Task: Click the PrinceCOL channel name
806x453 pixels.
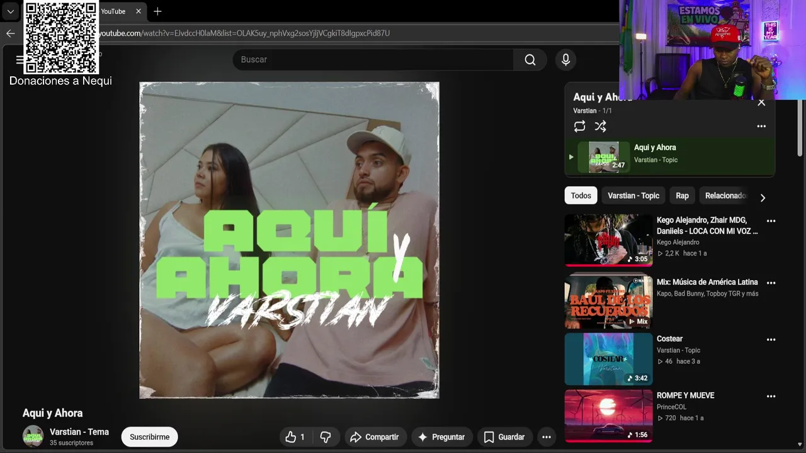Action: tap(671, 407)
